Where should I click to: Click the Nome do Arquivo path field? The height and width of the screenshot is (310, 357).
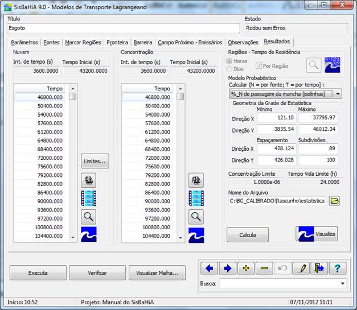[277, 201]
